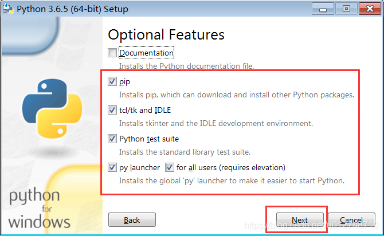This screenshot has width=384, height=236.
Task: Uncheck the pip checkbox
Action: click(x=112, y=81)
